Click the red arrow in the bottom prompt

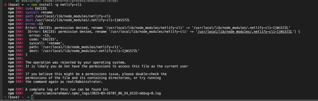(x=22, y=97)
